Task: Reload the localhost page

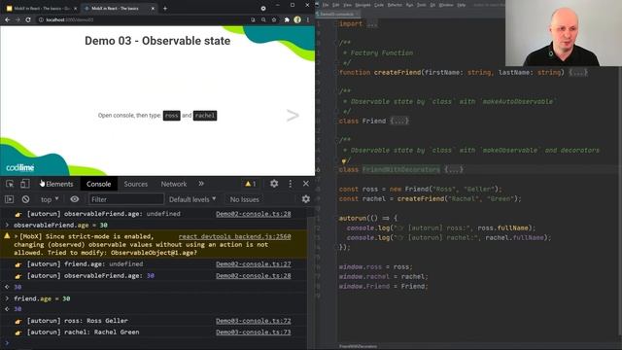Action: pyautogui.click(x=28, y=19)
